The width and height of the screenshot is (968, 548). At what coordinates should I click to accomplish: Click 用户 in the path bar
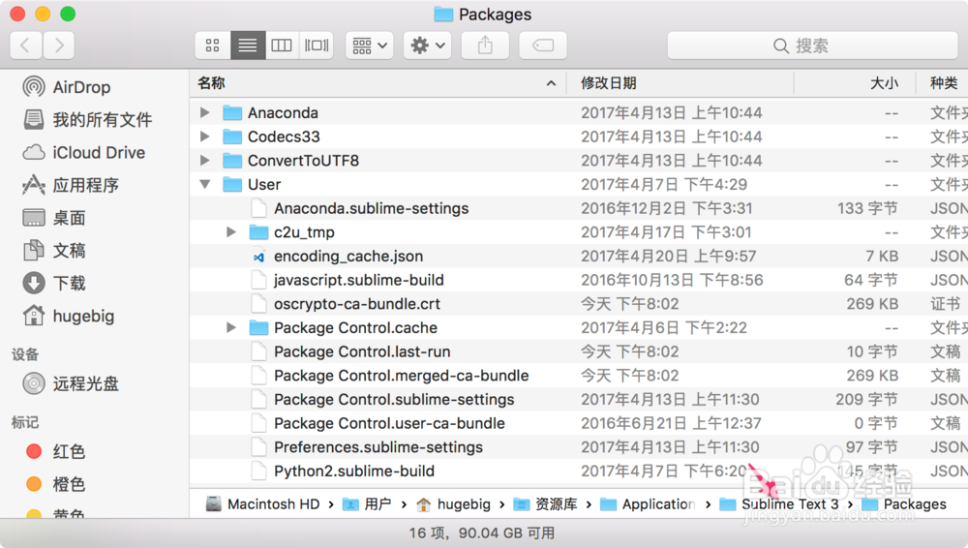pos(367,504)
